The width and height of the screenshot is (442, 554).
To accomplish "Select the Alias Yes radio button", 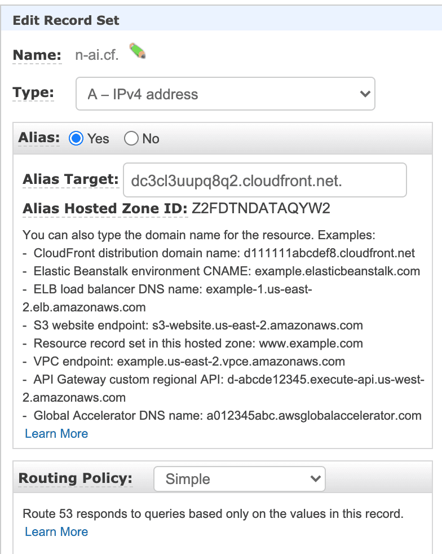I will [76, 138].
